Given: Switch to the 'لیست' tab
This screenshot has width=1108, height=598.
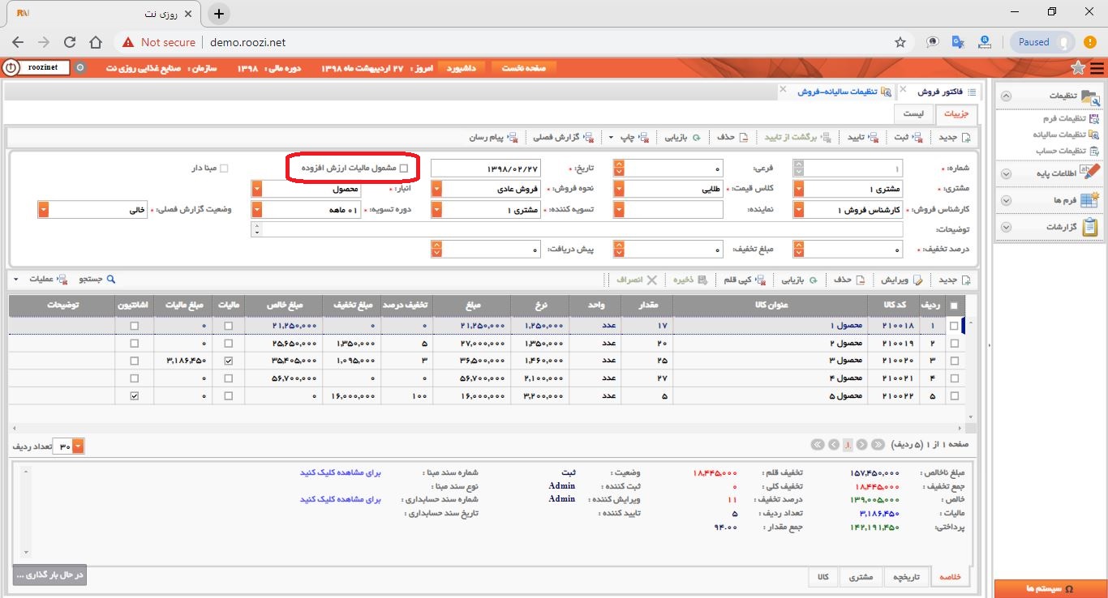Looking at the screenshot, I should coord(913,114).
